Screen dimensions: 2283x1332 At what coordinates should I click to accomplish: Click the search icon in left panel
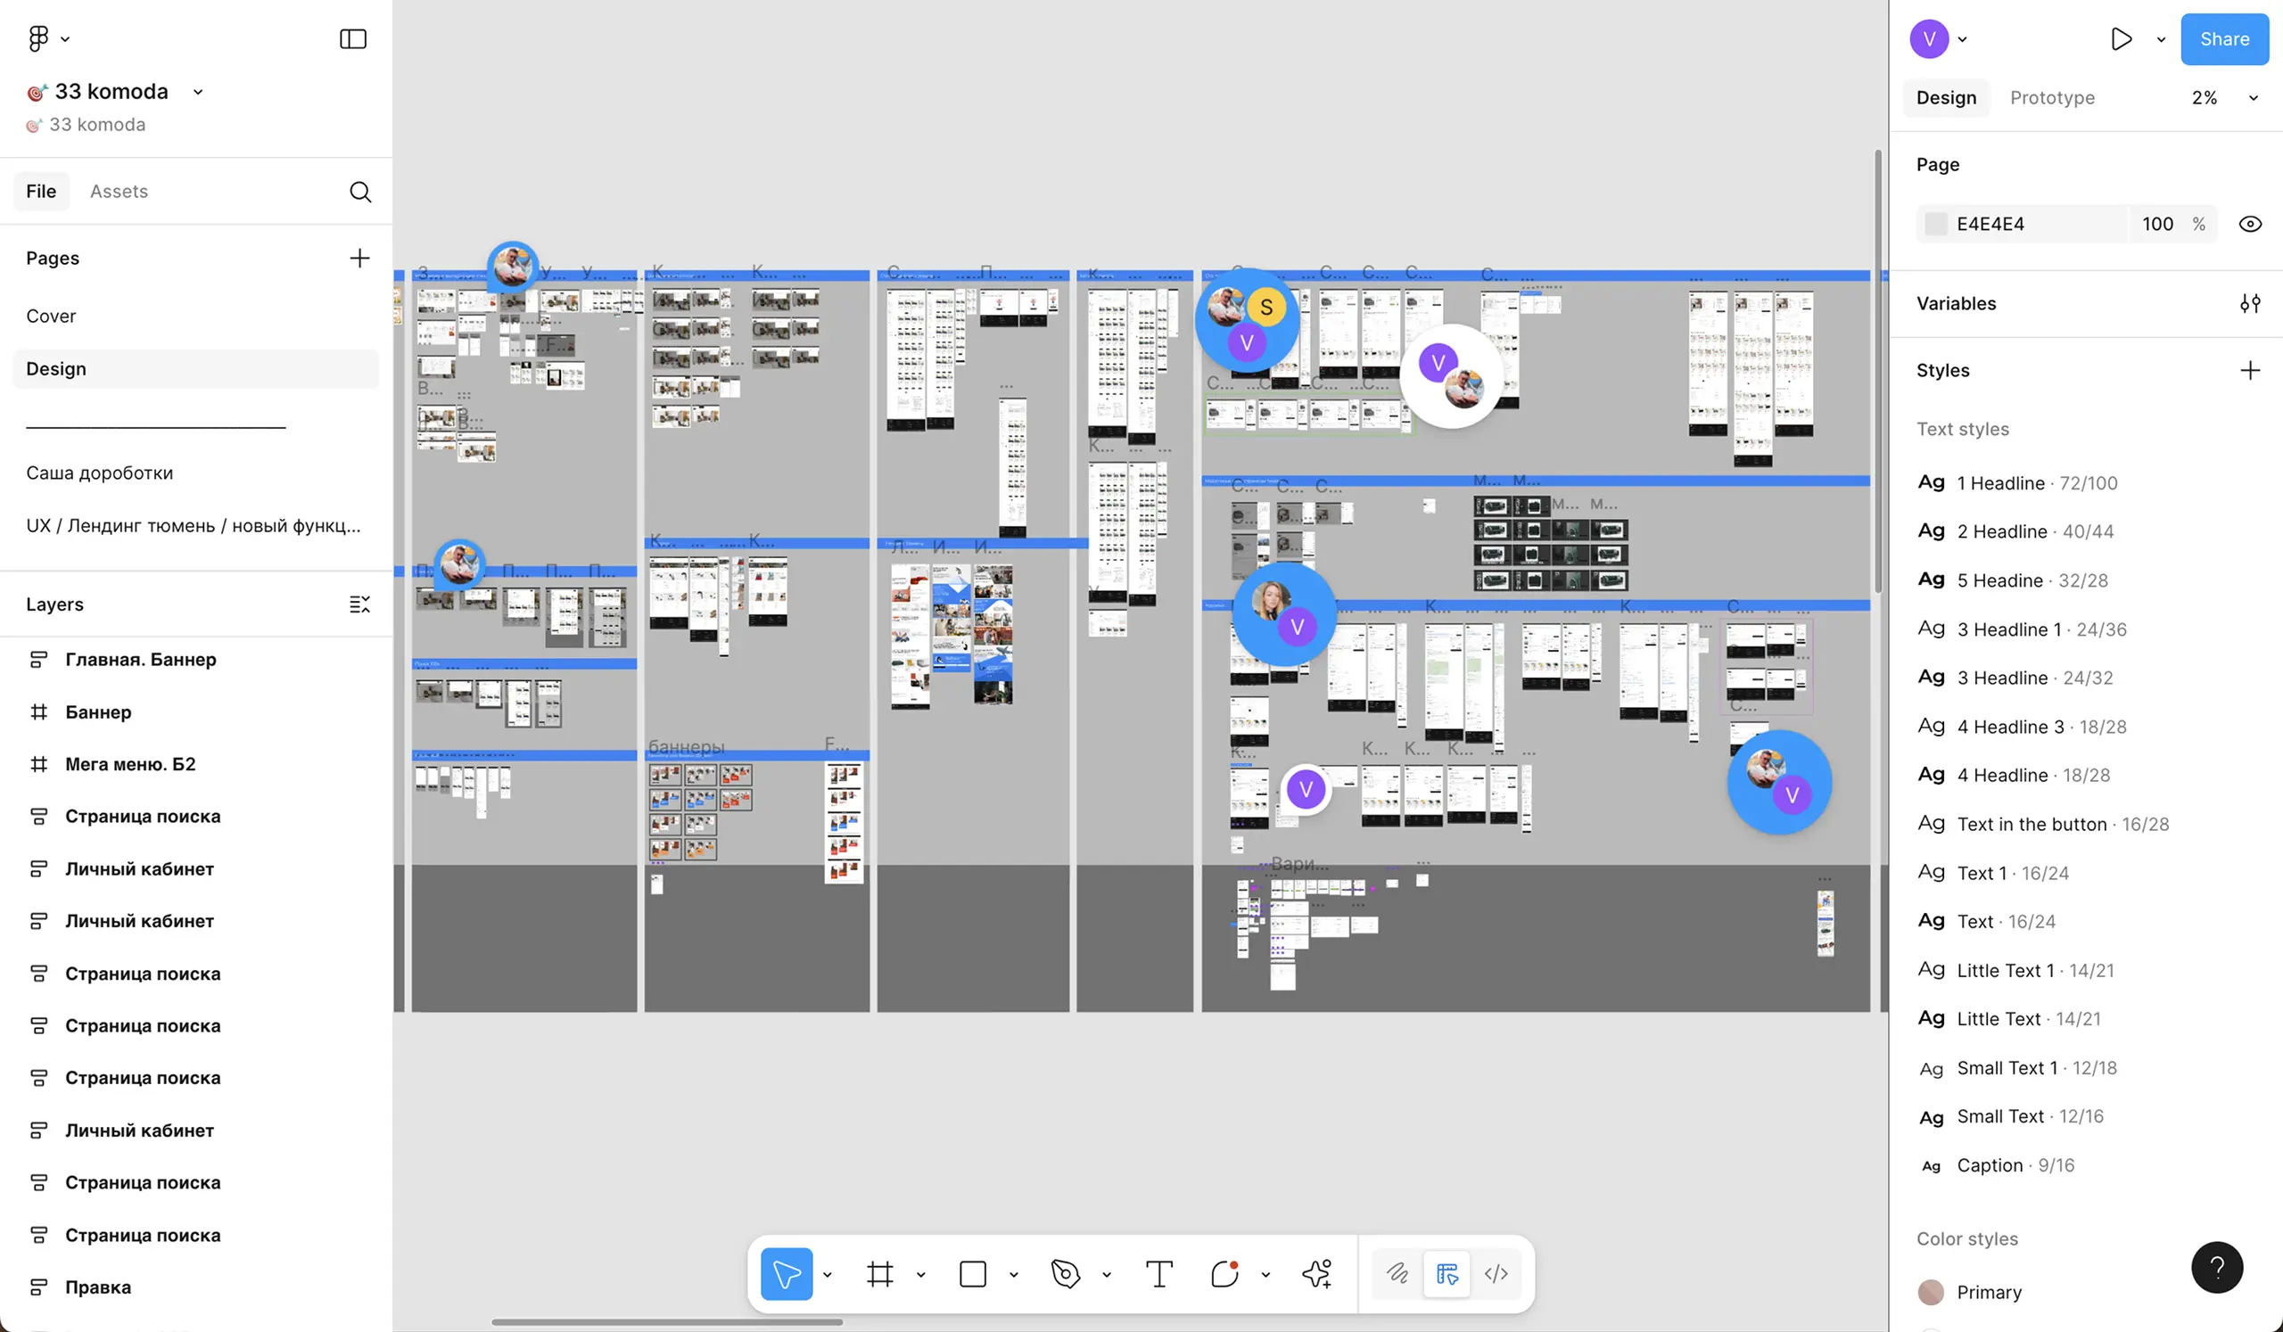[359, 191]
